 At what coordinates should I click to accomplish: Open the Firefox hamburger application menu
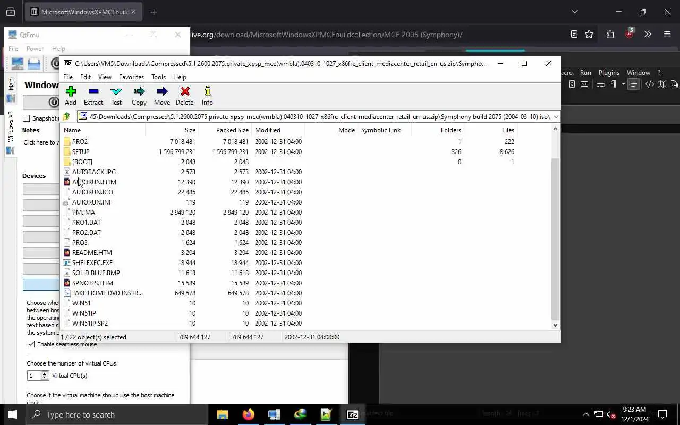click(x=667, y=35)
